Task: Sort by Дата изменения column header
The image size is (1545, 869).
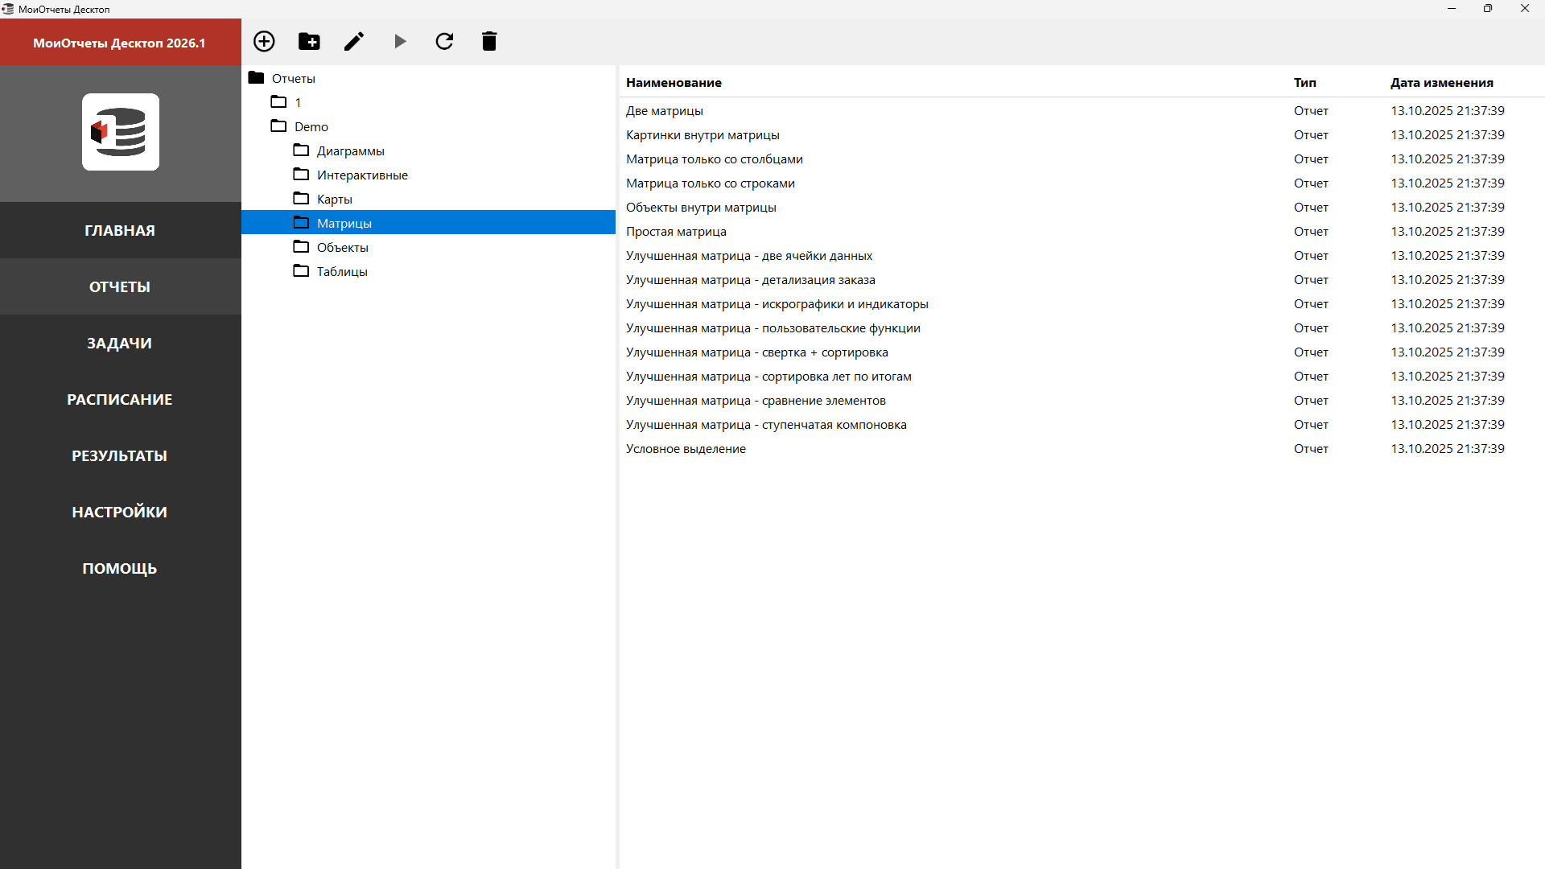Action: click(1441, 82)
